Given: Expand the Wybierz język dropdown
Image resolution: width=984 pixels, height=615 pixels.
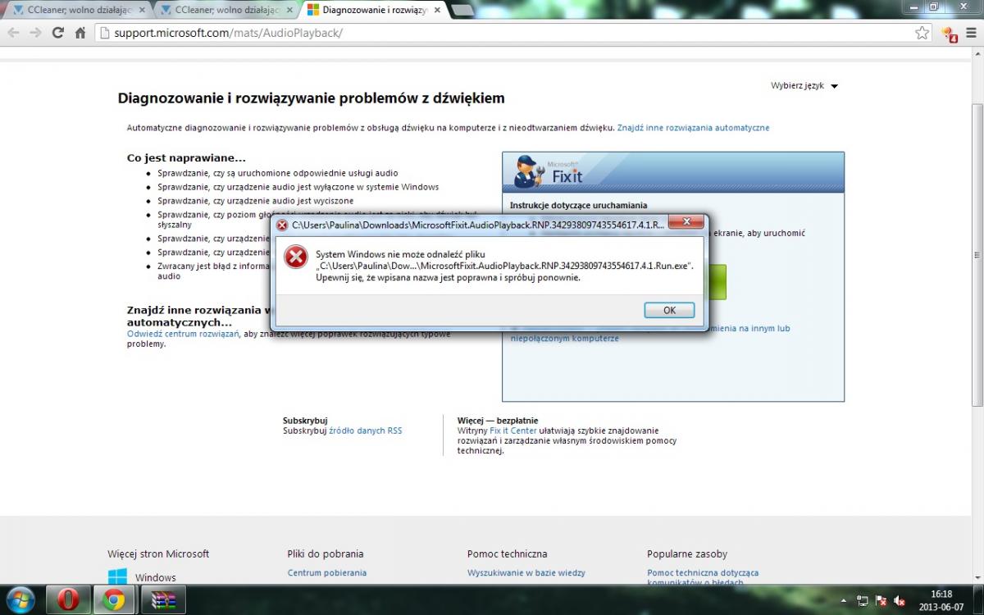Looking at the screenshot, I should [x=804, y=86].
